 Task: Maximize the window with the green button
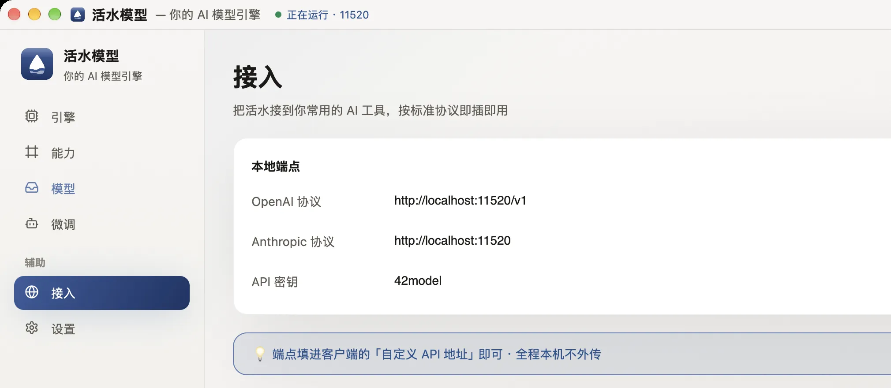55,15
